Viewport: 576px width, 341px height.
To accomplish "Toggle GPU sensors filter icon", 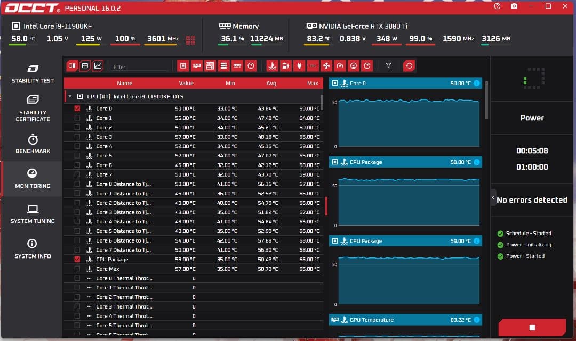I will [196, 66].
